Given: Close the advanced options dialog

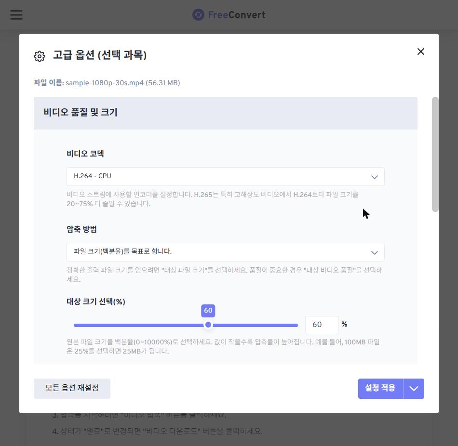Looking at the screenshot, I should [420, 52].
